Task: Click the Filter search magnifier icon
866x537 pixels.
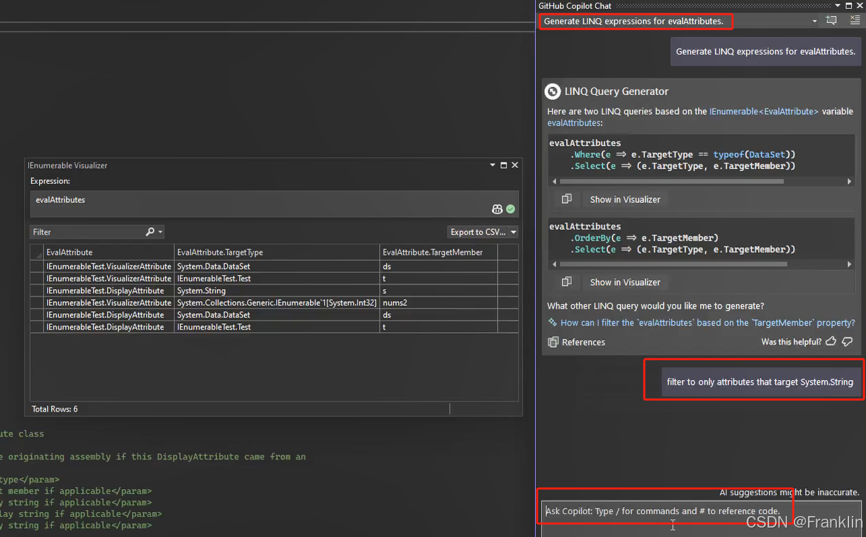Action: (150, 232)
